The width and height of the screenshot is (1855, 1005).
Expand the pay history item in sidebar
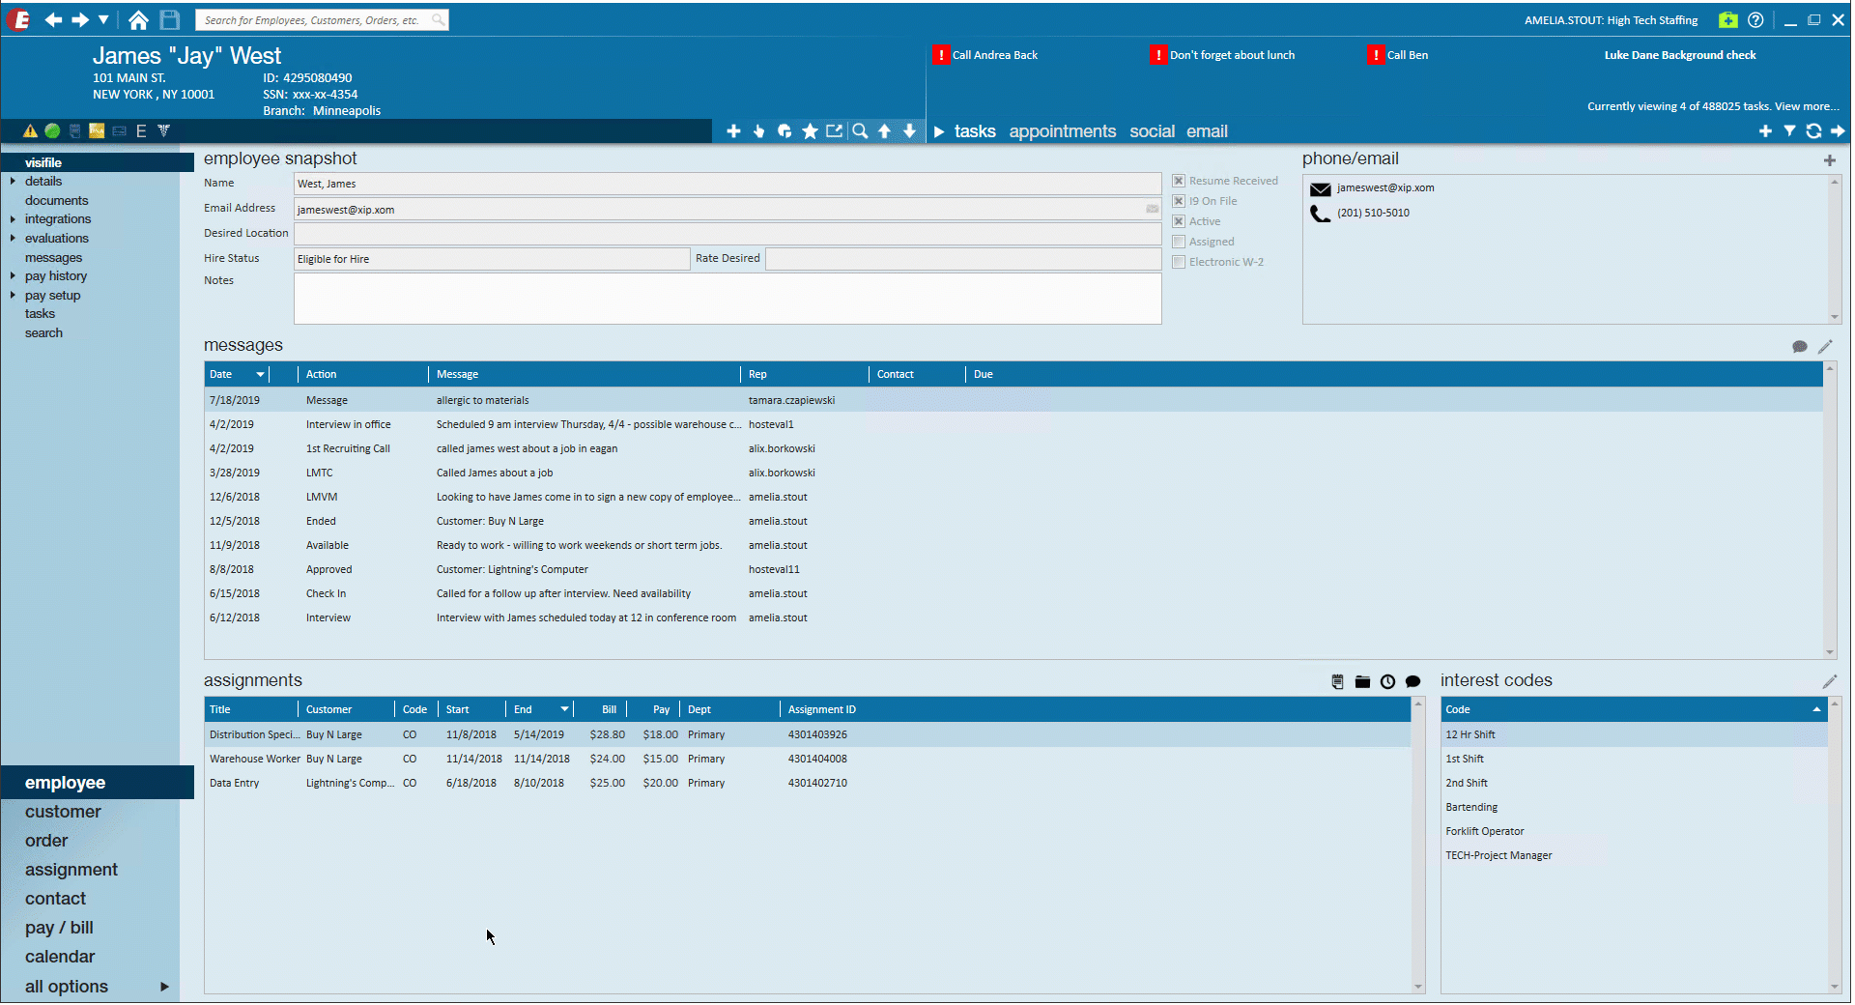13,275
